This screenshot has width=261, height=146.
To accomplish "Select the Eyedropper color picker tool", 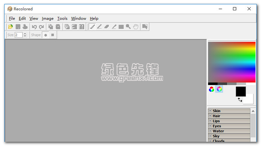I will [x=114, y=27].
